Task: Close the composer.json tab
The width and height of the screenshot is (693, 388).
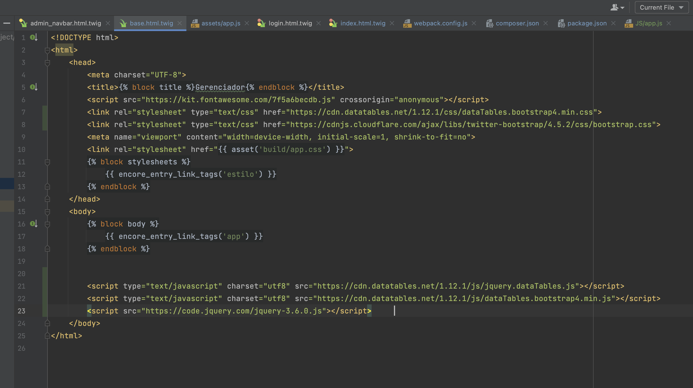Action: click(x=546, y=23)
